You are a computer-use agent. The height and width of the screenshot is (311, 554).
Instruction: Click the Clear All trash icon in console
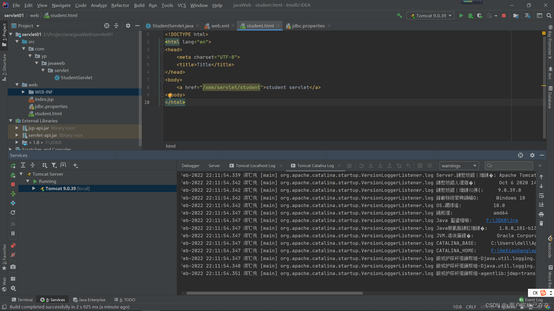coord(541,223)
